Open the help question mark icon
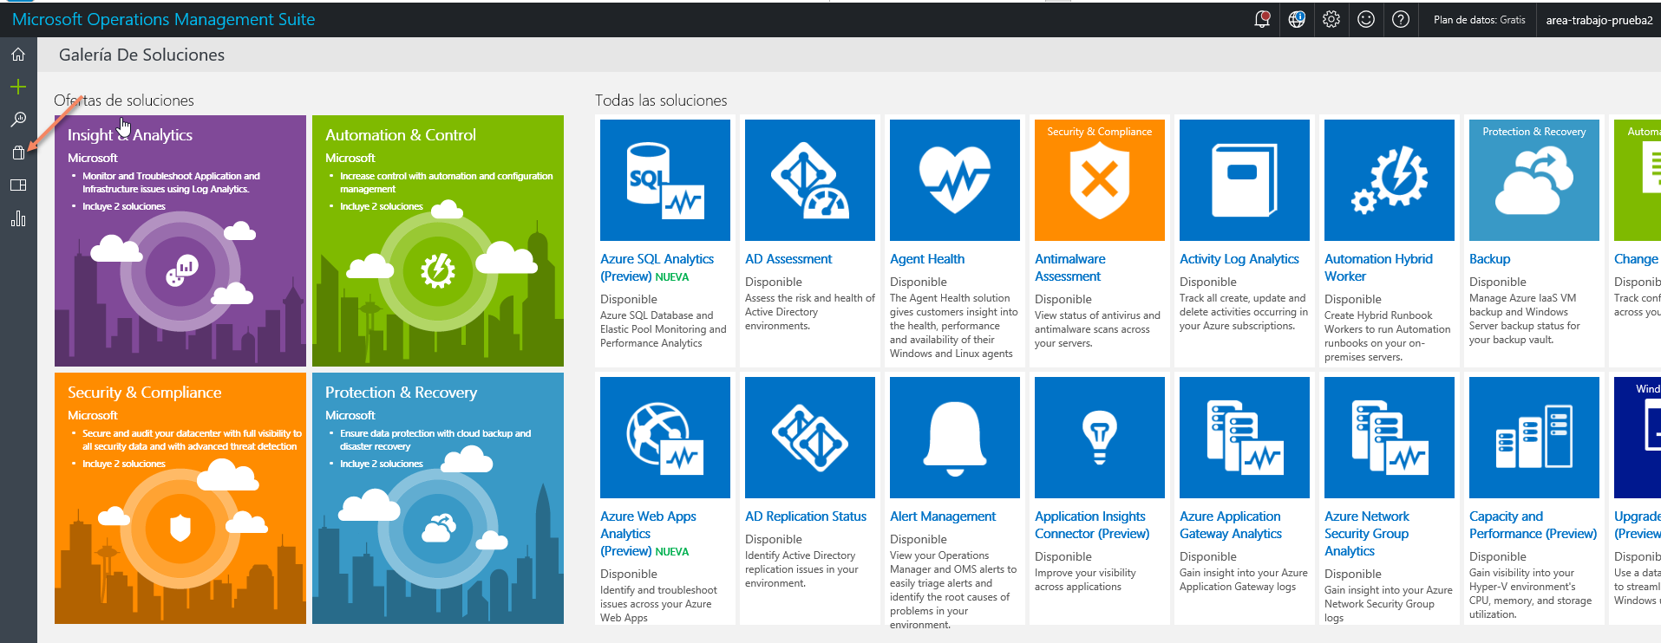1661x643 pixels. (1401, 19)
